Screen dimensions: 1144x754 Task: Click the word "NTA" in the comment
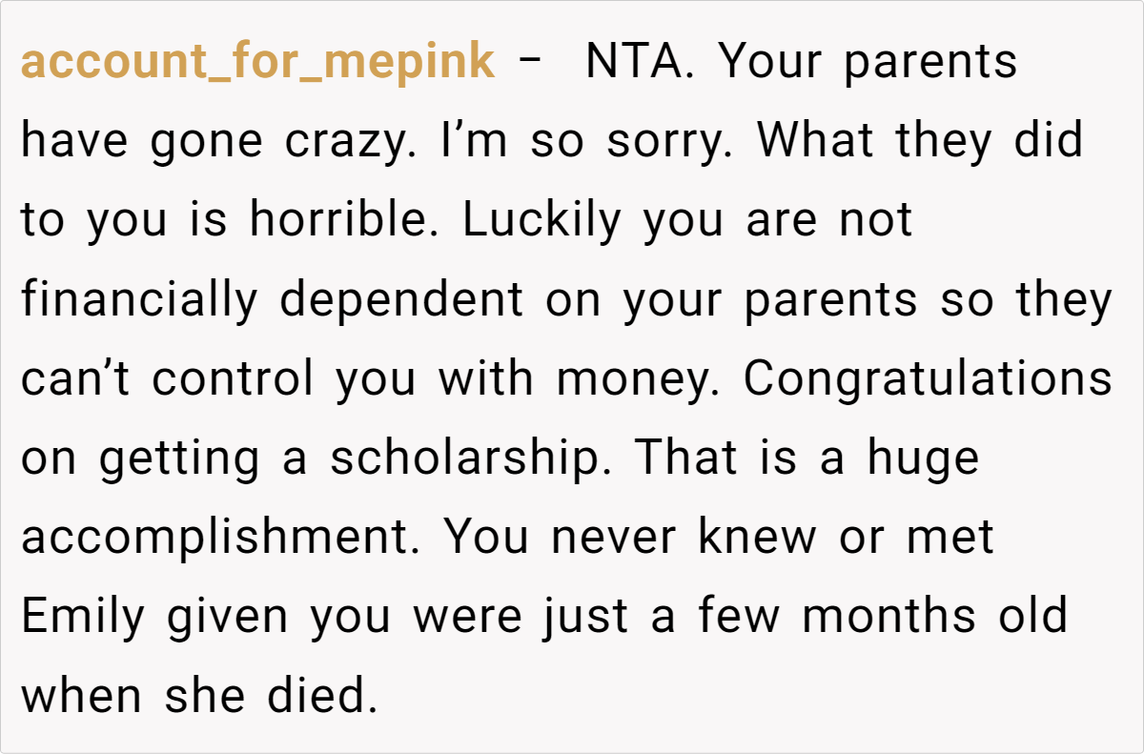[639, 63]
